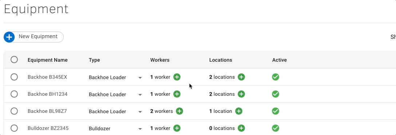
Task: Open the Bulldozer BZ2345 equipment name
Action: click(48, 128)
